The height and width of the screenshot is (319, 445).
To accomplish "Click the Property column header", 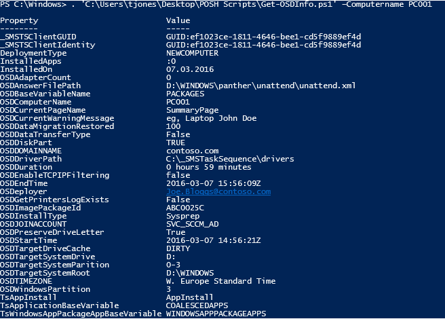I will 19,20.
